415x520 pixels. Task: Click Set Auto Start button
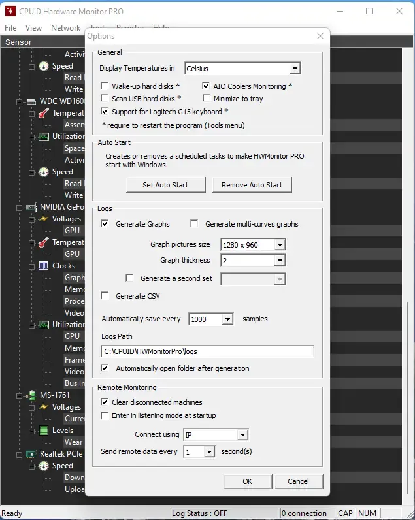coord(165,185)
